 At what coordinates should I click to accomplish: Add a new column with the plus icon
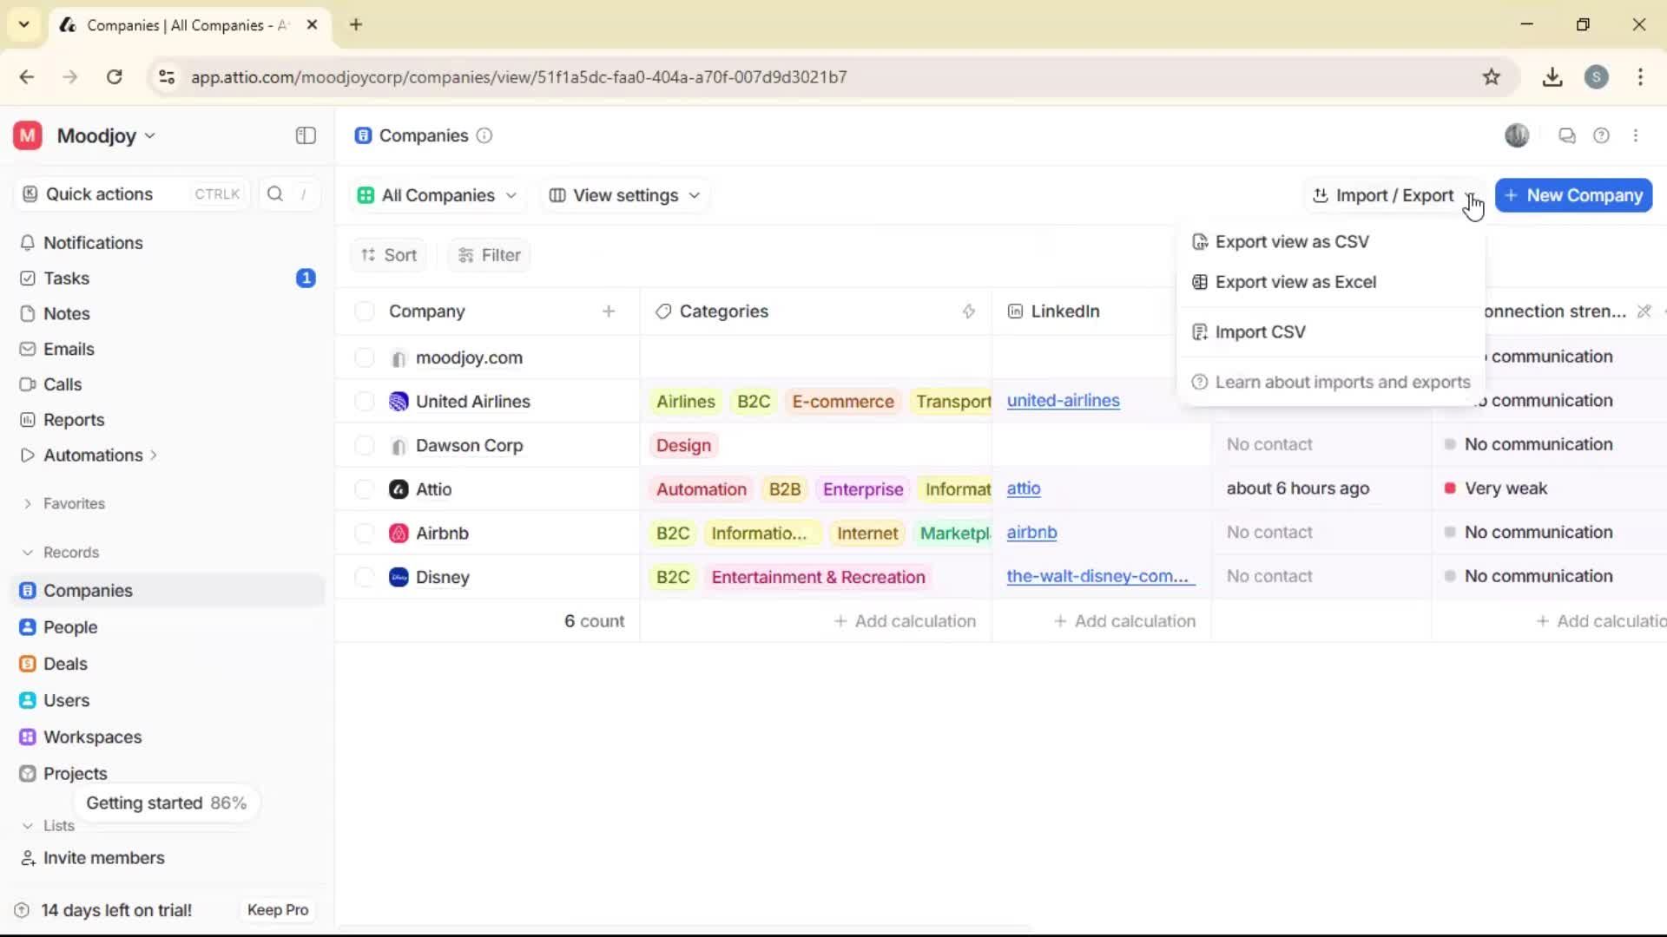point(609,311)
